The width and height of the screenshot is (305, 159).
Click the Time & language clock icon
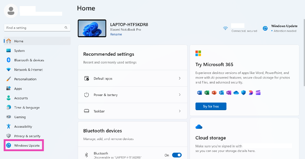point(9,107)
